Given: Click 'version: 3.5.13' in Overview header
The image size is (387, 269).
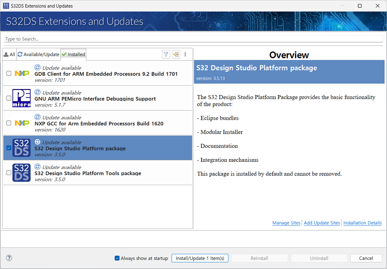Looking at the screenshot, I should (x=211, y=78).
